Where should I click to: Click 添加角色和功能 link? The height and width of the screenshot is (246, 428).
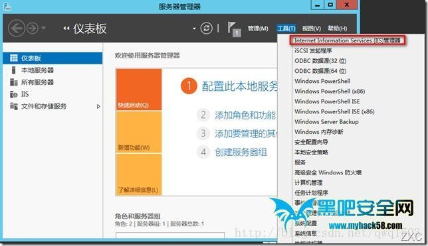pyautogui.click(x=245, y=115)
